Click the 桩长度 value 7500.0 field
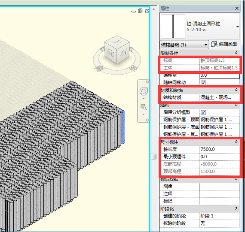This screenshot has height=232, width=245. 220,149
